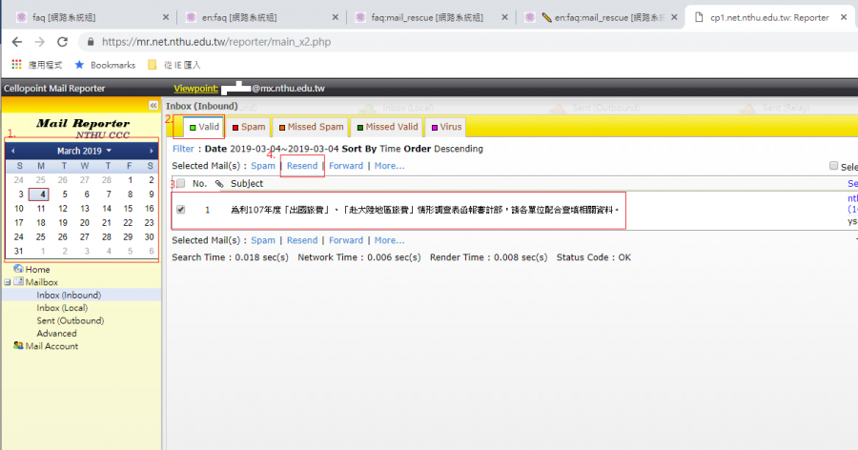Open the March 2019 month dropdown
Image resolution: width=858 pixels, height=450 pixels.
84,151
